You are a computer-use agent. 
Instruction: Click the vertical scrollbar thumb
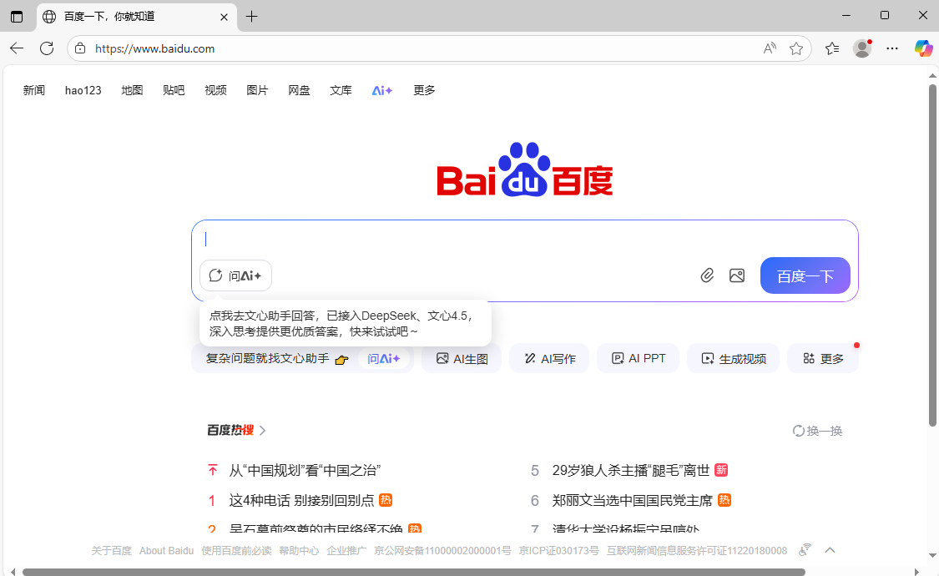932,255
